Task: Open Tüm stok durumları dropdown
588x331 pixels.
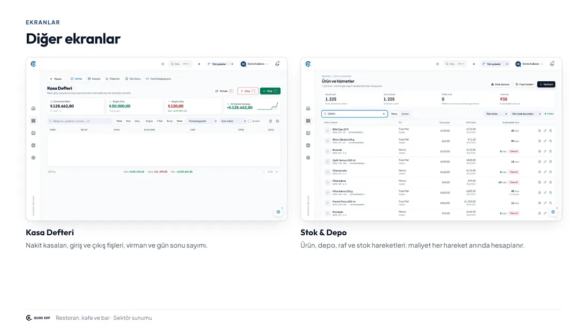Action: (527, 114)
